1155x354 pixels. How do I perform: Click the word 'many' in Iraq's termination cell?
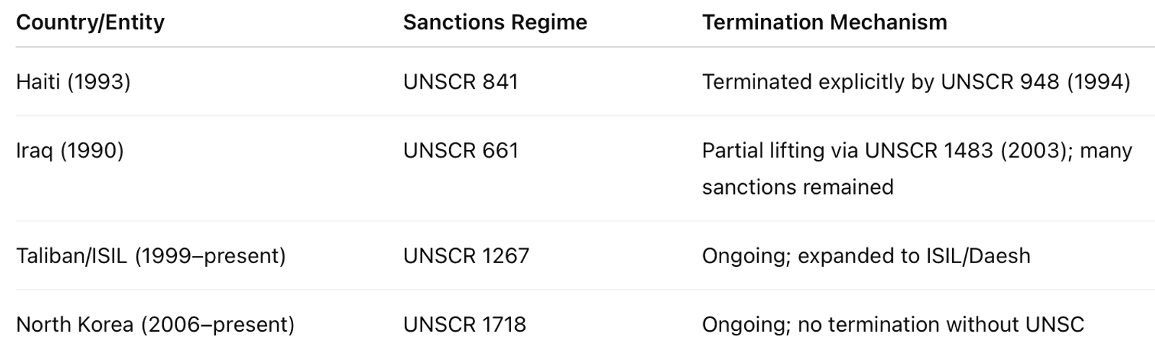click(1106, 151)
